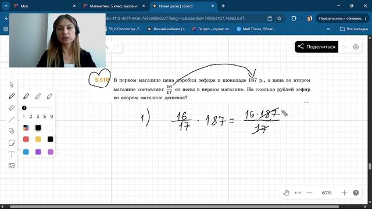The height and width of the screenshot is (209, 372).
Task: Choose the highlighter pen style
Action: pyautogui.click(x=49, y=96)
